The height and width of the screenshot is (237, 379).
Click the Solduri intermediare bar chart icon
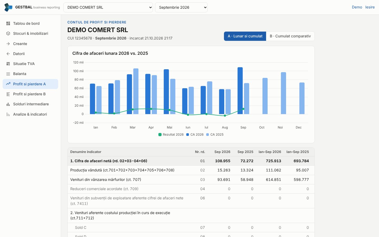pos(8,104)
